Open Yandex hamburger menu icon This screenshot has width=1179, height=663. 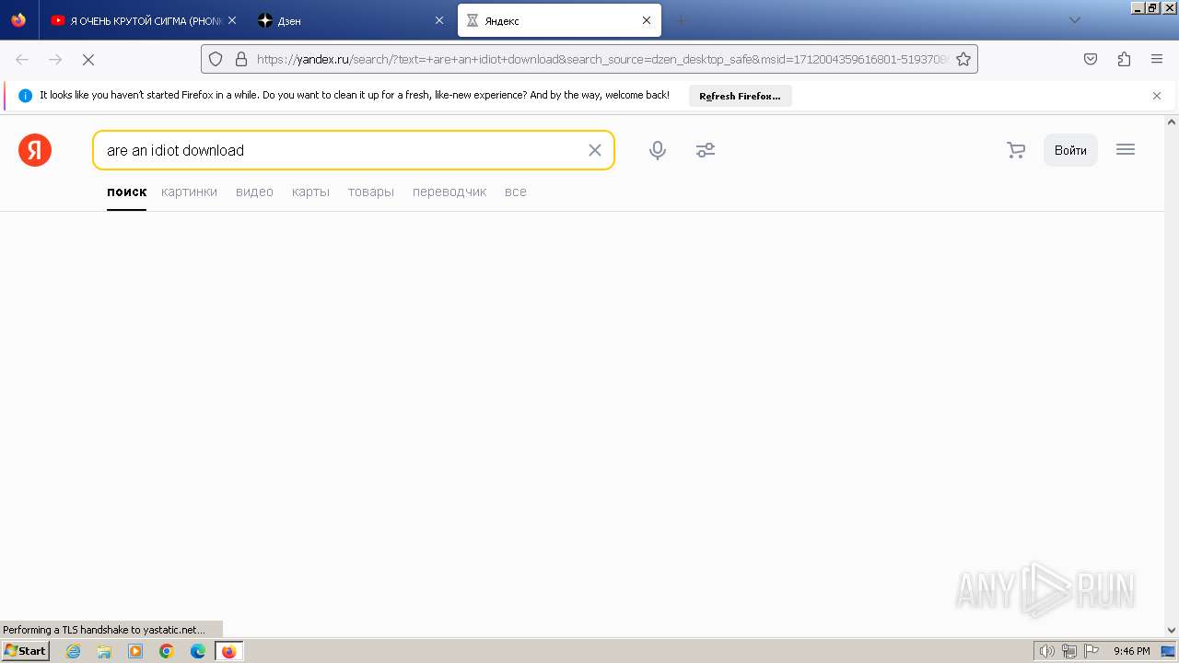coord(1126,149)
